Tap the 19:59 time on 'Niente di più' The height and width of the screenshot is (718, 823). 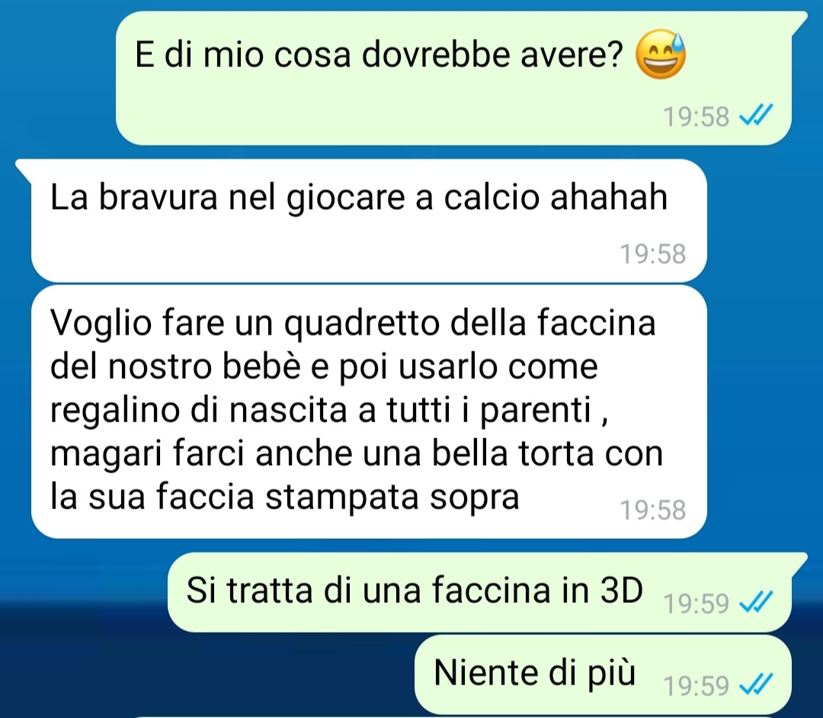696,685
